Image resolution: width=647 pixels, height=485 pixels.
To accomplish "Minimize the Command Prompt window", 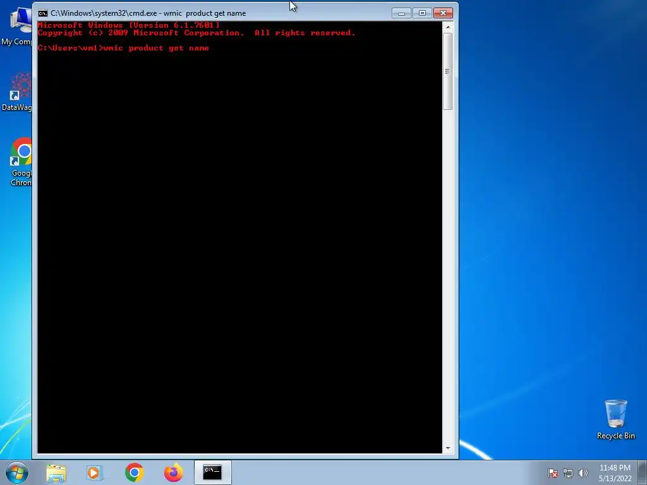I will coord(401,13).
